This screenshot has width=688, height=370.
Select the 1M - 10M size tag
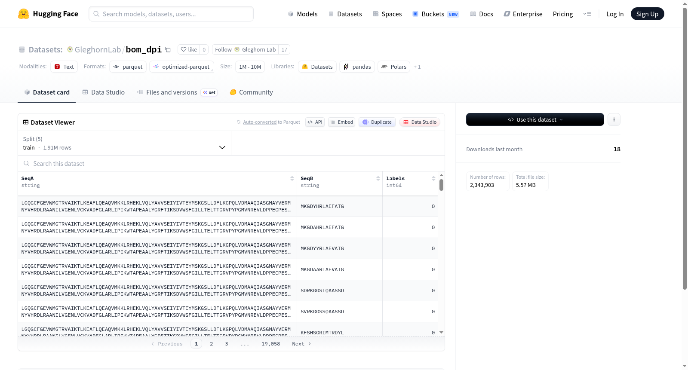[x=250, y=67]
